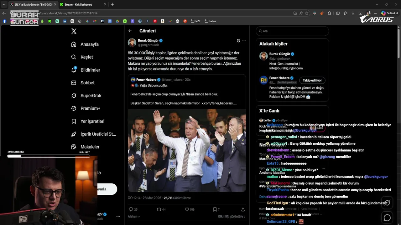Open Google Docs bookmark icon
The width and height of the screenshot is (401, 225).
pyautogui.click(x=110, y=21)
